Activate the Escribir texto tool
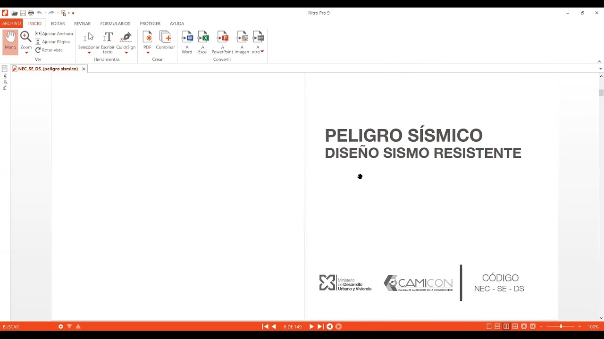This screenshot has width=604, height=339. tap(108, 42)
